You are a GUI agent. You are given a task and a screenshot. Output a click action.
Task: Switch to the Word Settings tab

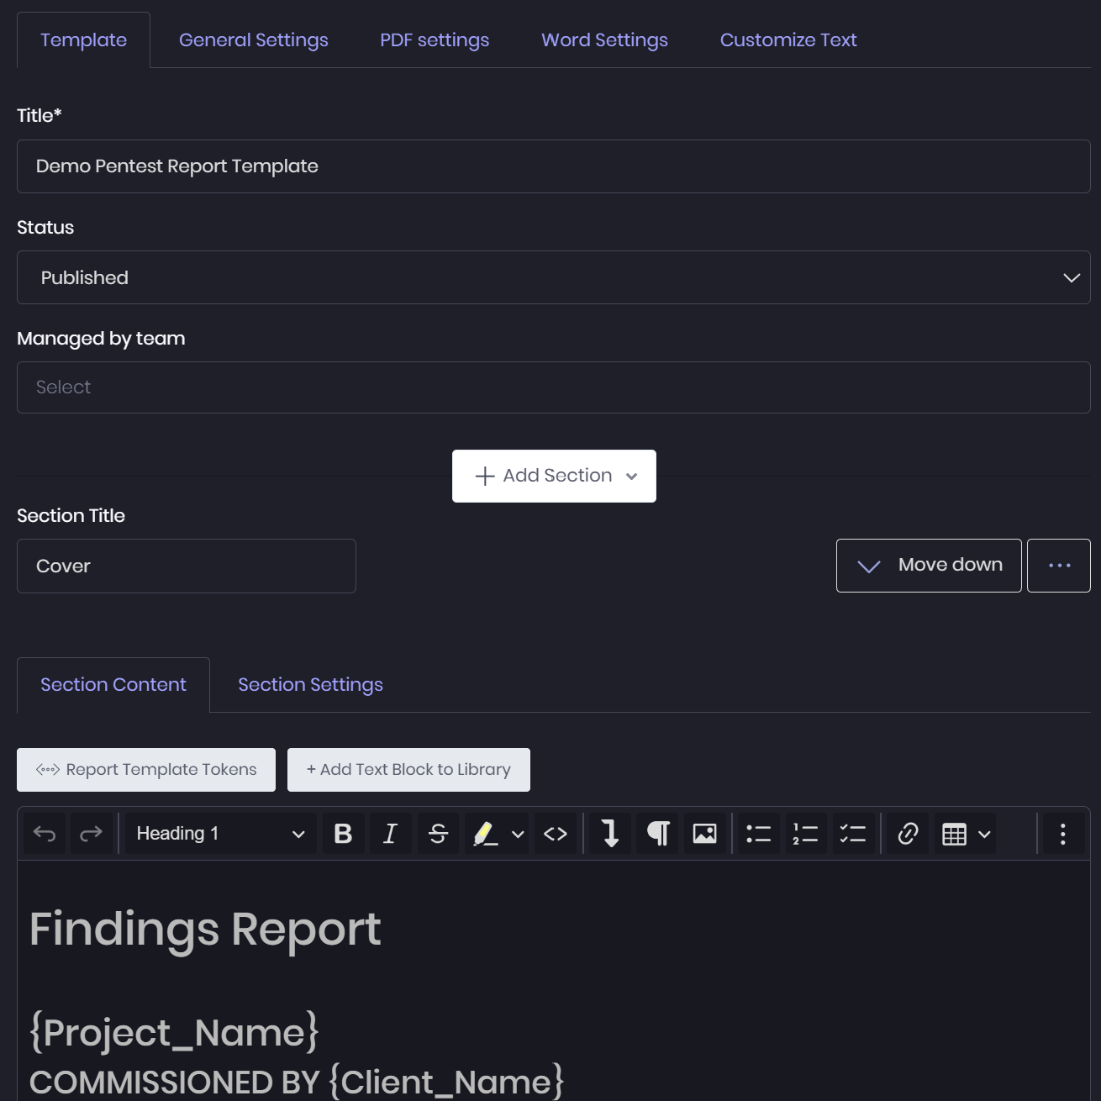(604, 40)
